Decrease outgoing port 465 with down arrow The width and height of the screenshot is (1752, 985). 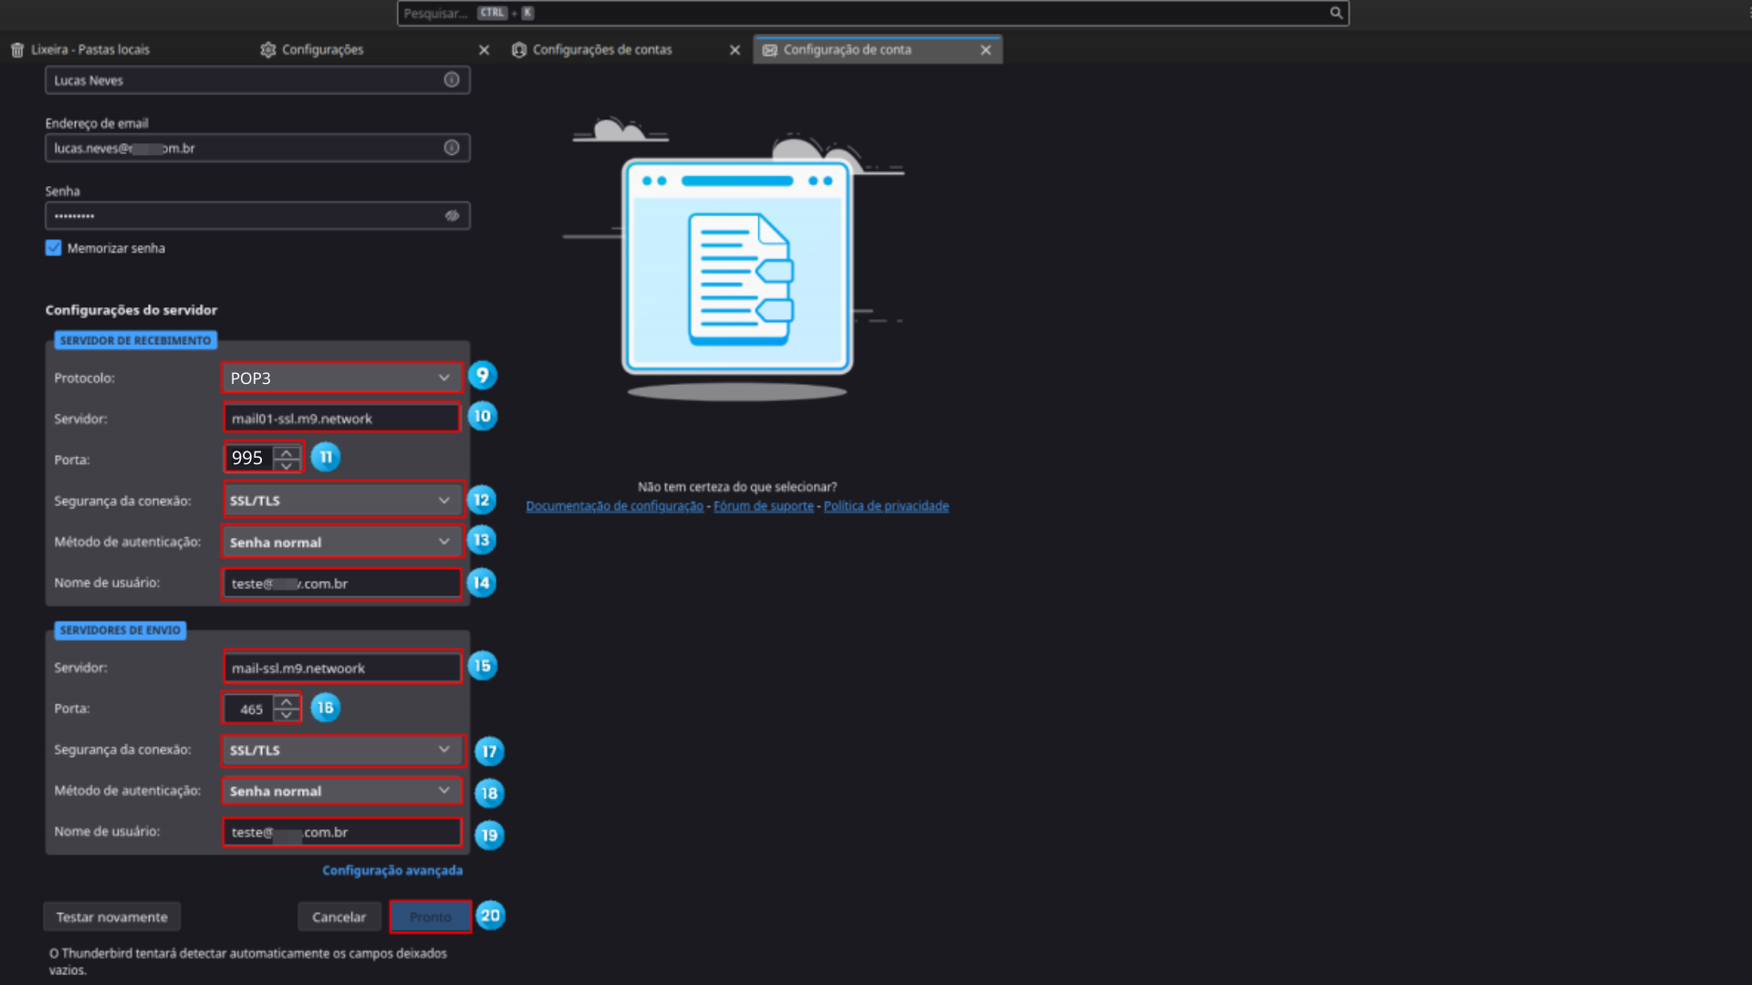click(287, 715)
